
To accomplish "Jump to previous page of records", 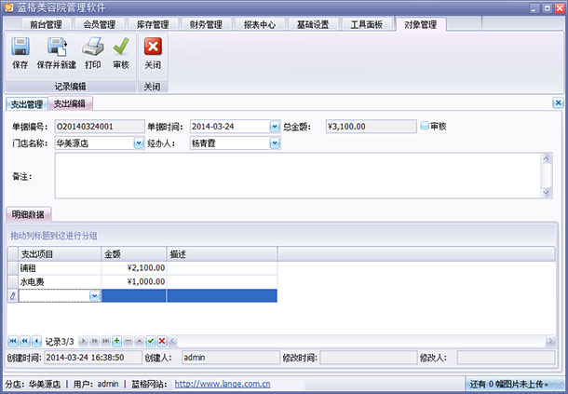I will [24, 341].
